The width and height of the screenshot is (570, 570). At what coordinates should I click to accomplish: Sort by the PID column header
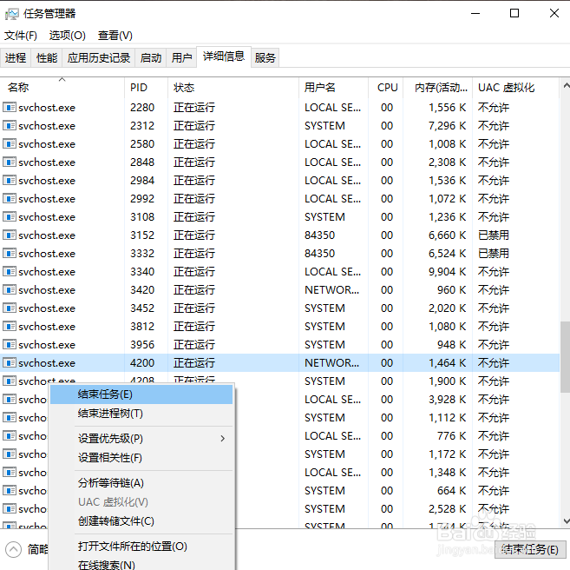[x=146, y=88]
